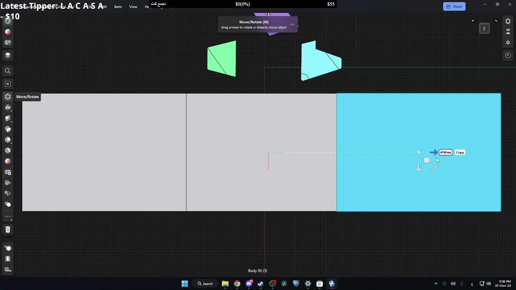Open the Layers panel icon
Viewport: 516px width, 290px height.
pos(8,55)
